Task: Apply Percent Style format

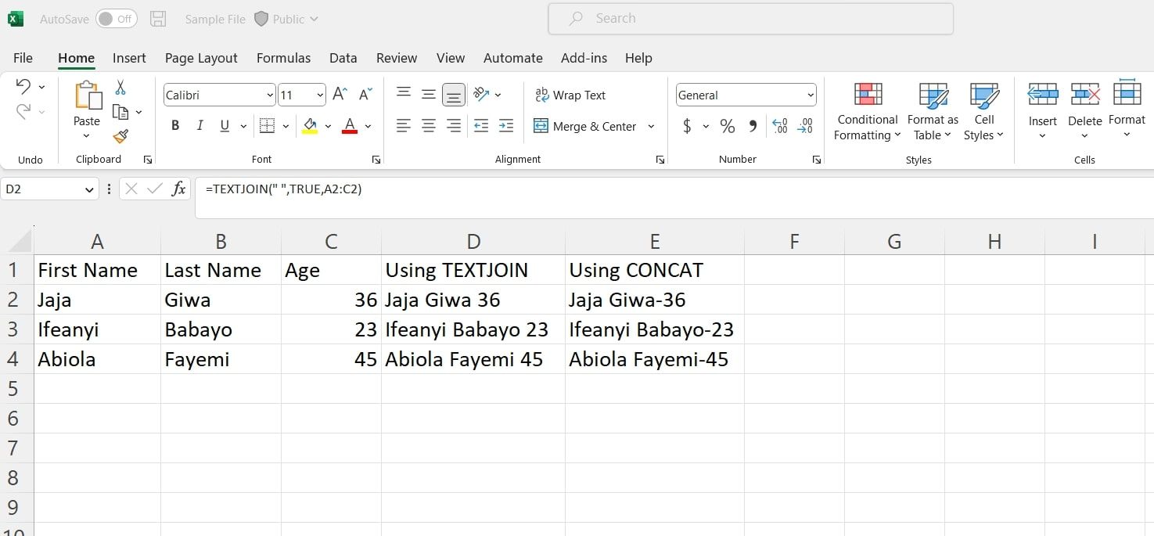Action: click(728, 126)
